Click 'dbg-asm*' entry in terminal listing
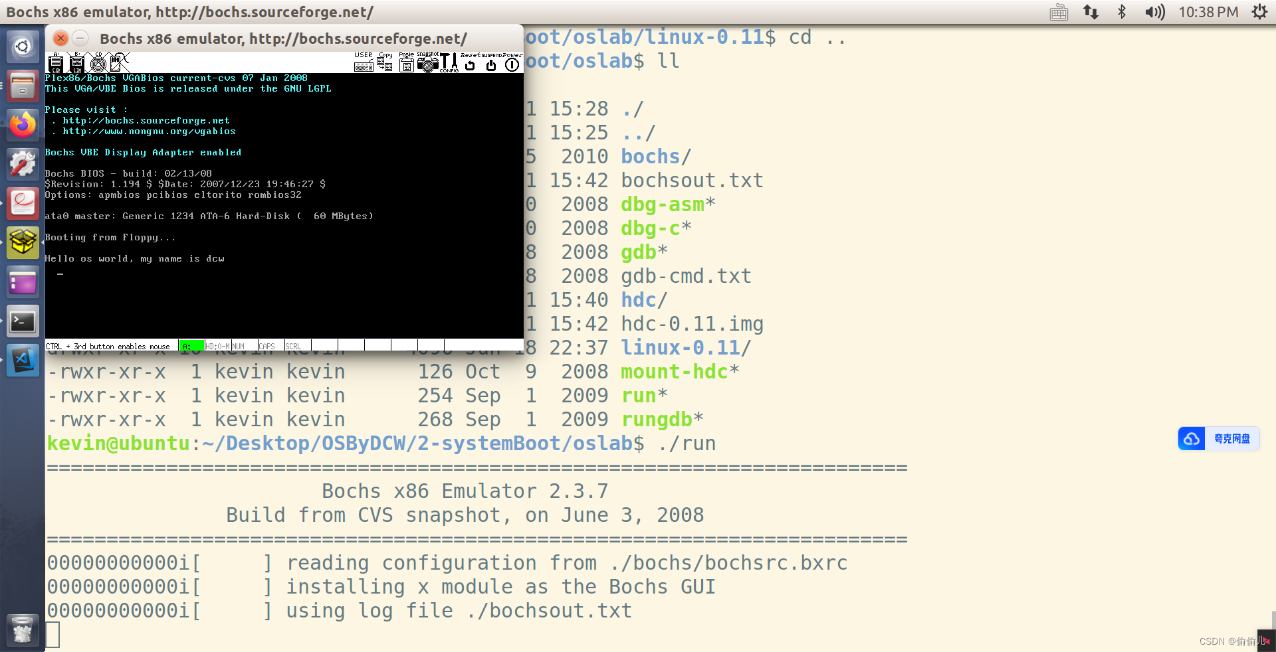This screenshot has width=1276, height=652. (668, 204)
